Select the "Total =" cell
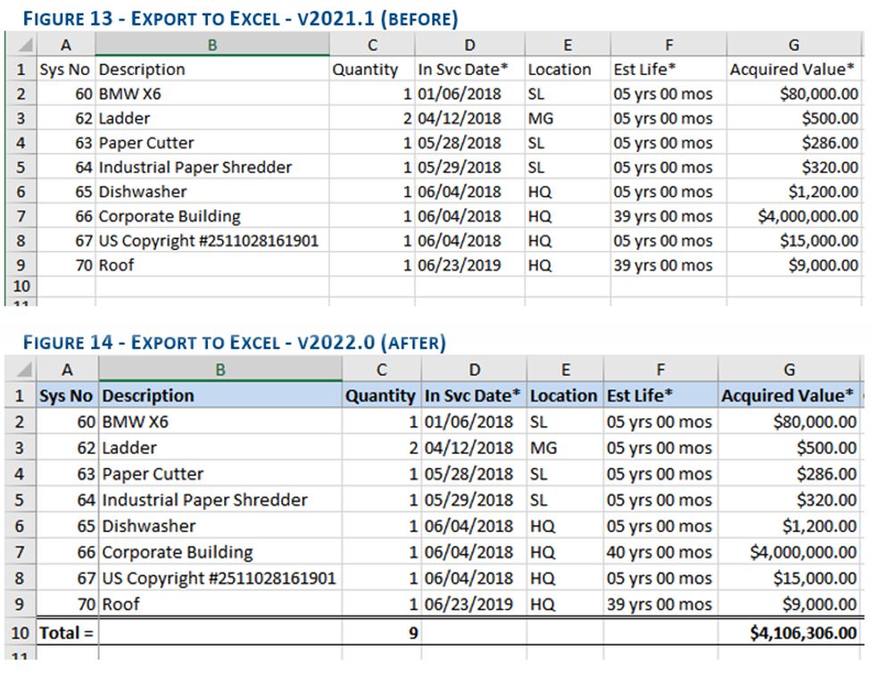Screen dimensions: 870x685 [67, 633]
